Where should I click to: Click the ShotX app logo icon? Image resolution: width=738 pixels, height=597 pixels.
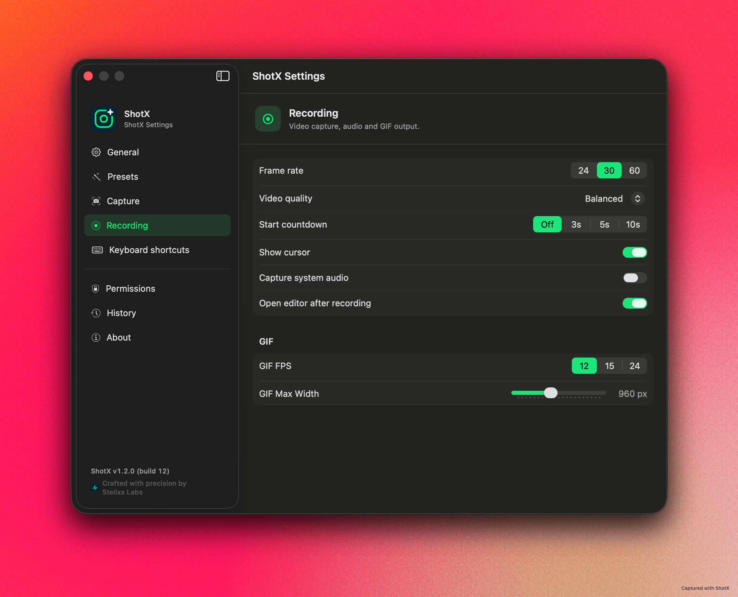coord(103,119)
